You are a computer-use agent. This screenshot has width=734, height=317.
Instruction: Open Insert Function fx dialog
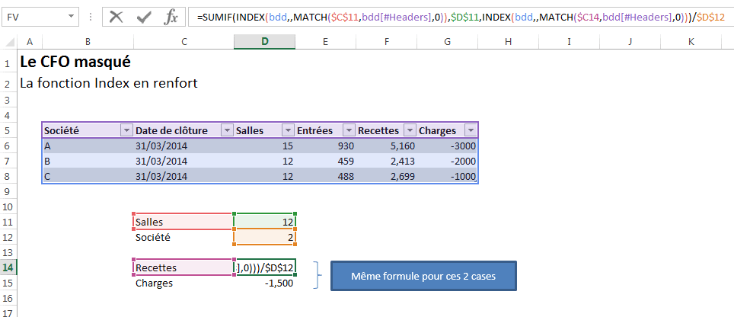171,17
